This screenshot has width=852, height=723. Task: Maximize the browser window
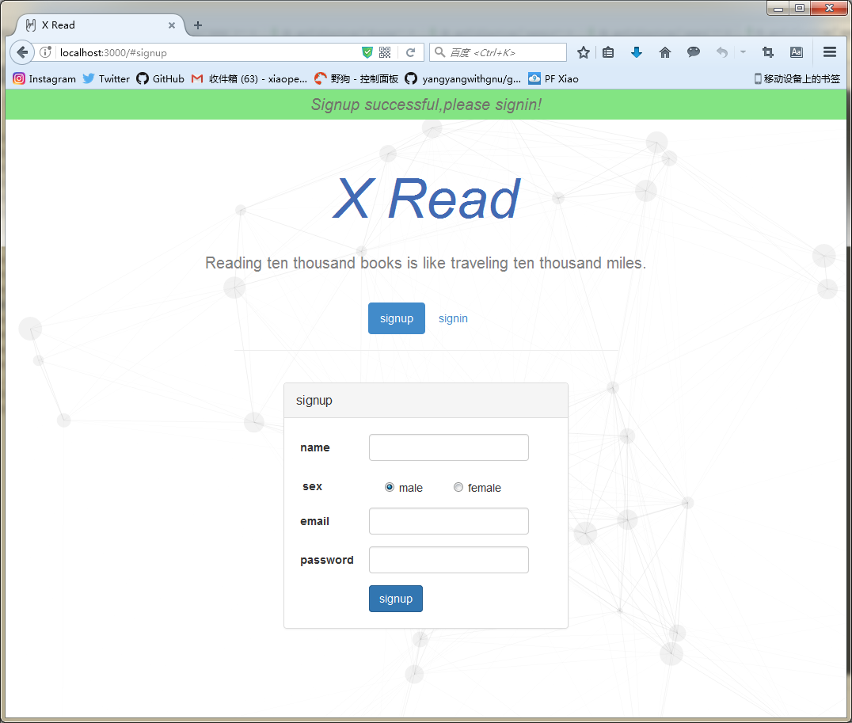pos(800,8)
